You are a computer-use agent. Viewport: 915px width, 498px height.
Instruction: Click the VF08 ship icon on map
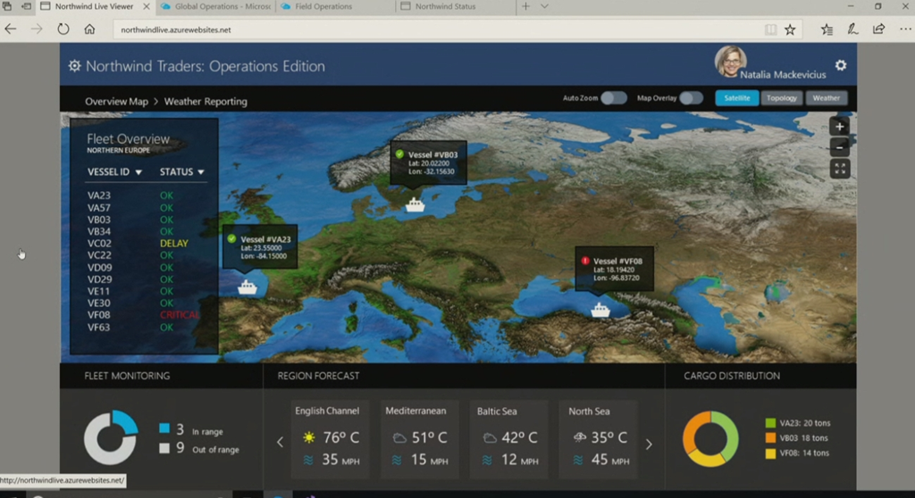click(600, 310)
